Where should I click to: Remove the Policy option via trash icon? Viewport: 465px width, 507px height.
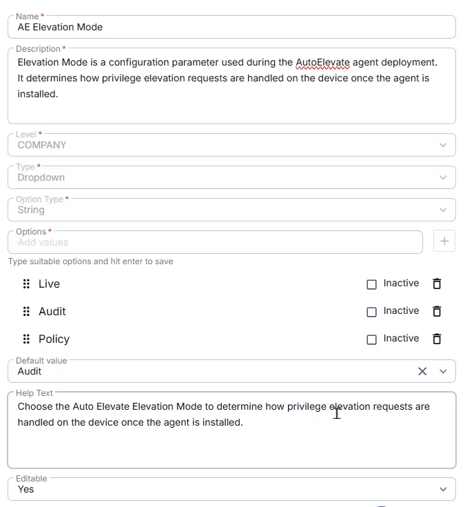437,339
